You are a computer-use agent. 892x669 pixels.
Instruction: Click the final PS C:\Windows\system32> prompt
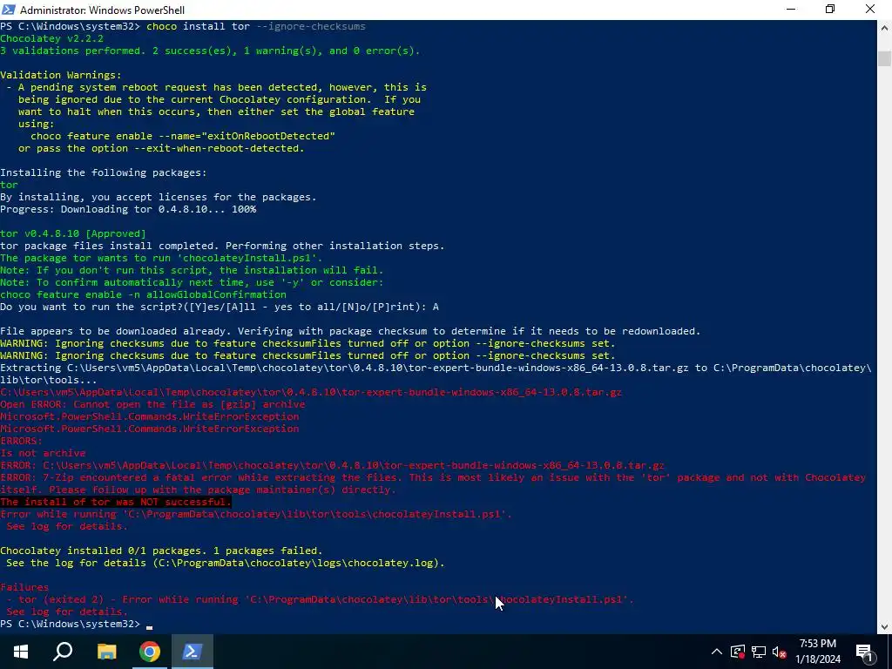click(x=70, y=624)
